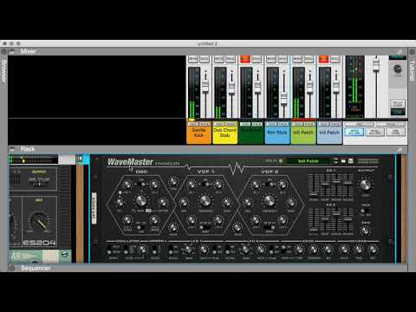This screenshot has width=416, height=312.
Task: Click the Gentle Kick channel fader handle
Action: tap(205, 87)
